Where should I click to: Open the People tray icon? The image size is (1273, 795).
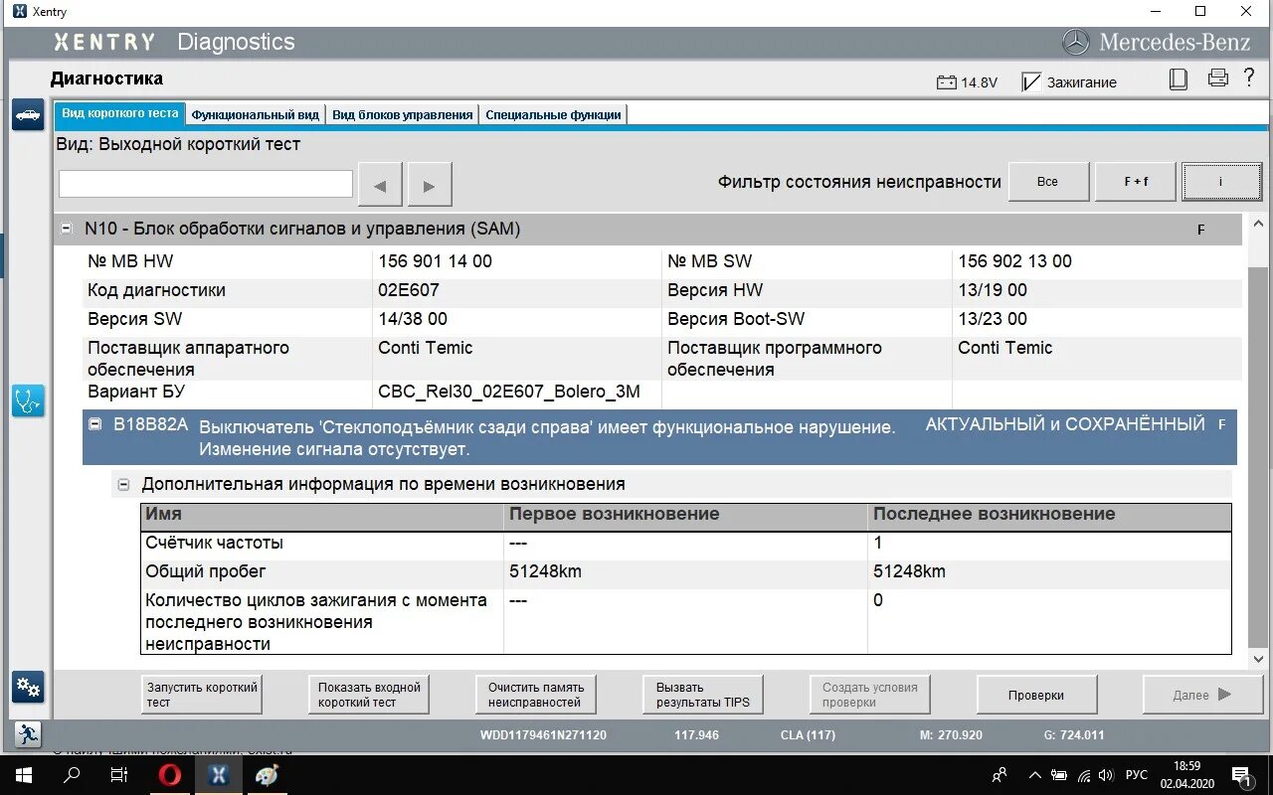(x=1000, y=775)
